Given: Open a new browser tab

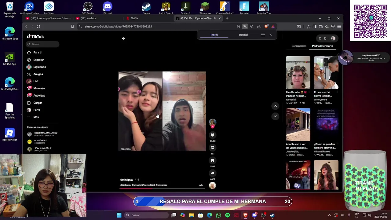Looking at the screenshot, I should (227, 18).
